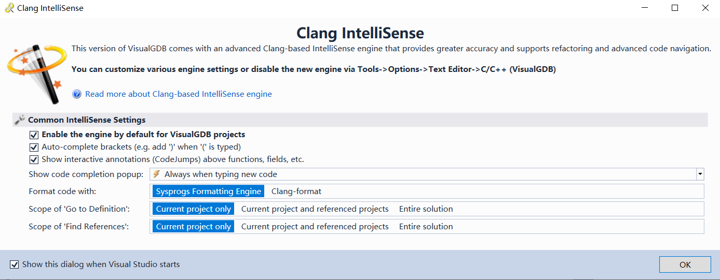Viewport: 720px width, 280px height.
Task: Open the code completion popup dropdown arrow
Action: (x=700, y=174)
